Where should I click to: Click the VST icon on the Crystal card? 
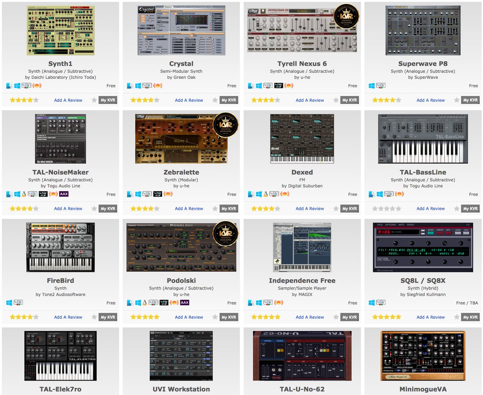coord(147,86)
